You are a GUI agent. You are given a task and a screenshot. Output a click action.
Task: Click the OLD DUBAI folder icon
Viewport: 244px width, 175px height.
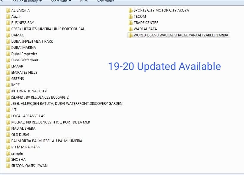(x=8, y=135)
